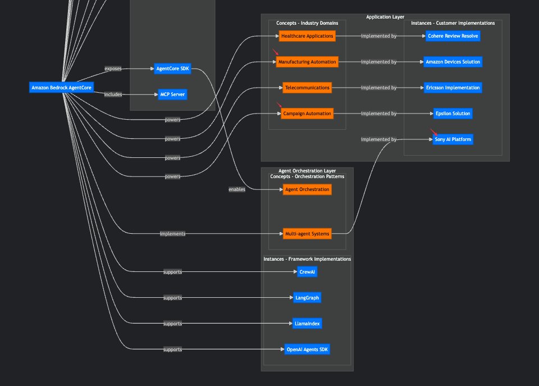Select the CrewAI framework node
539x386 pixels.
(x=307, y=272)
